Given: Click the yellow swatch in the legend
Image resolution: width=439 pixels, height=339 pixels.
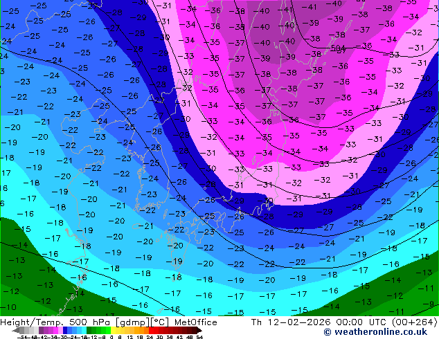Looking at the screenshot, I should tap(113, 330).
